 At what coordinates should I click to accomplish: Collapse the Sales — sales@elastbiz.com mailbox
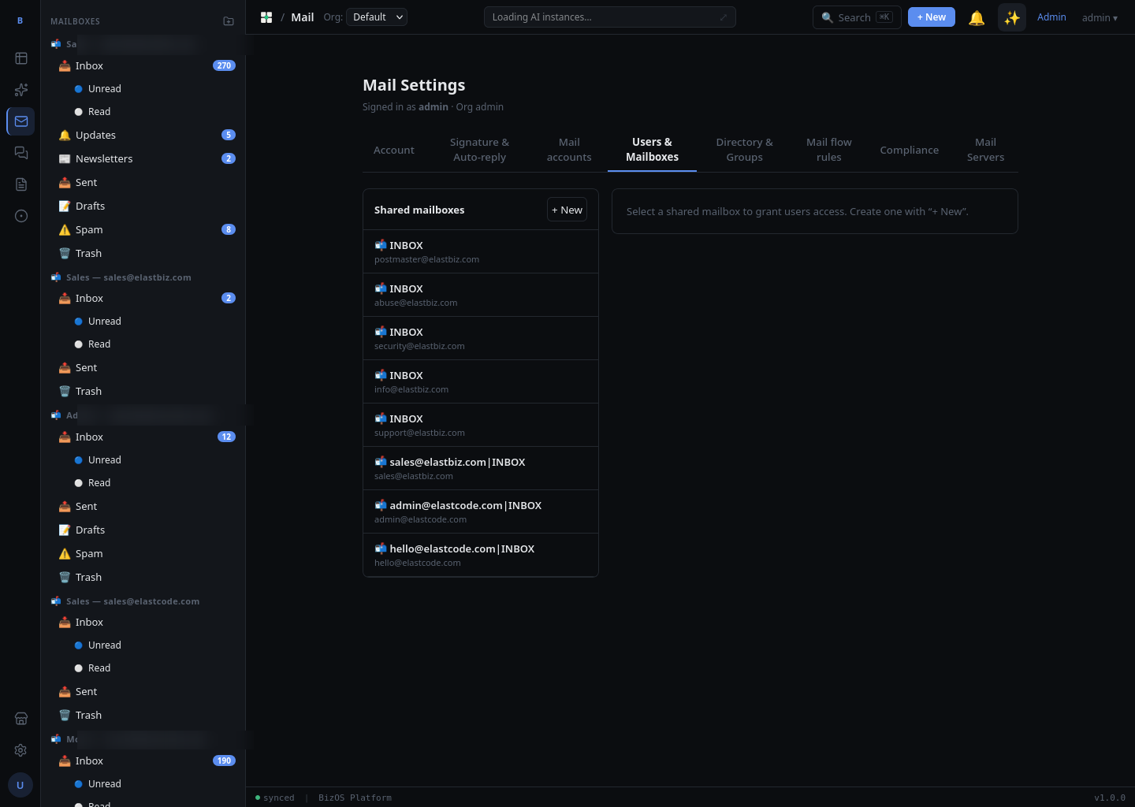coord(128,277)
